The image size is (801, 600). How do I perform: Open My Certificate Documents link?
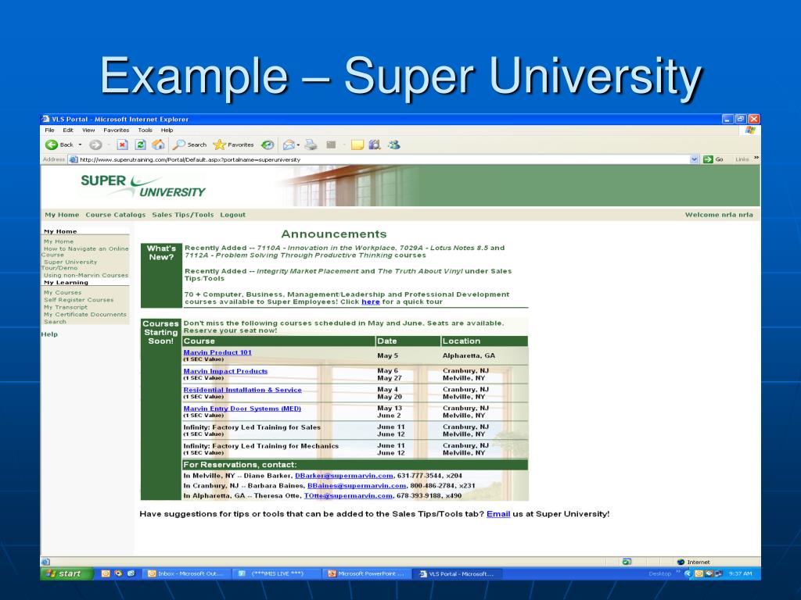84,314
